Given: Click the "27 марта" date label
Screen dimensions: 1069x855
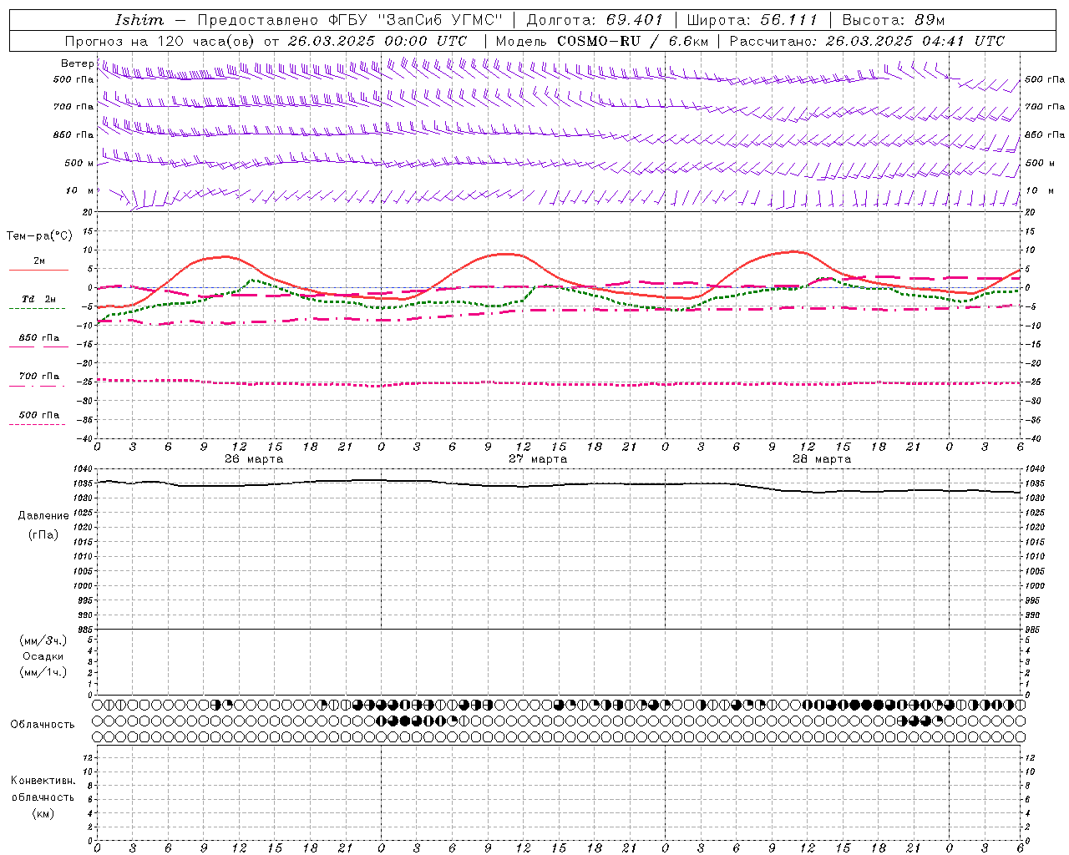Looking at the screenshot, I should pos(538,459).
